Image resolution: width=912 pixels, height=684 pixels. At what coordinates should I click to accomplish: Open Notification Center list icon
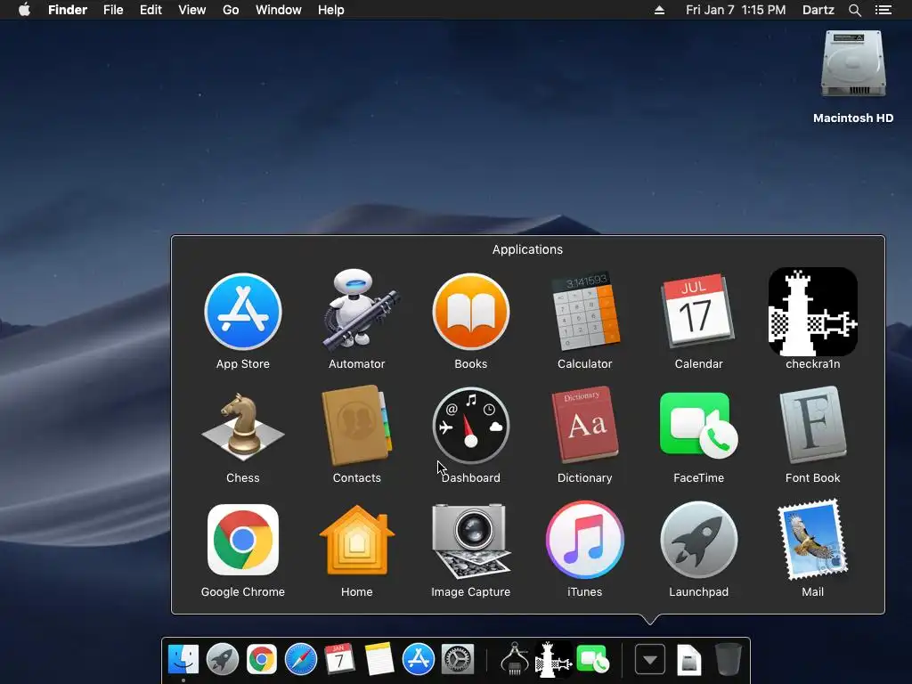point(883,10)
